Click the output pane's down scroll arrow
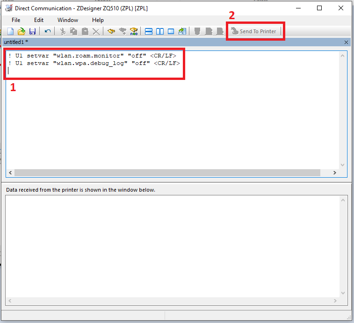The image size is (354, 323). (x=343, y=293)
